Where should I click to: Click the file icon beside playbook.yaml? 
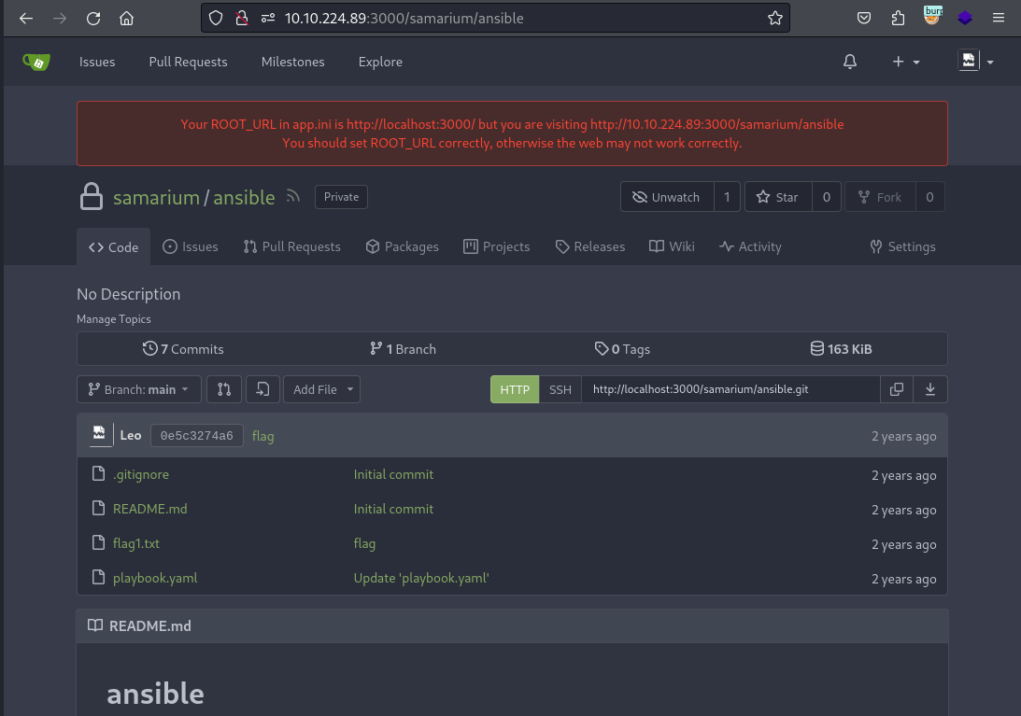98,577
